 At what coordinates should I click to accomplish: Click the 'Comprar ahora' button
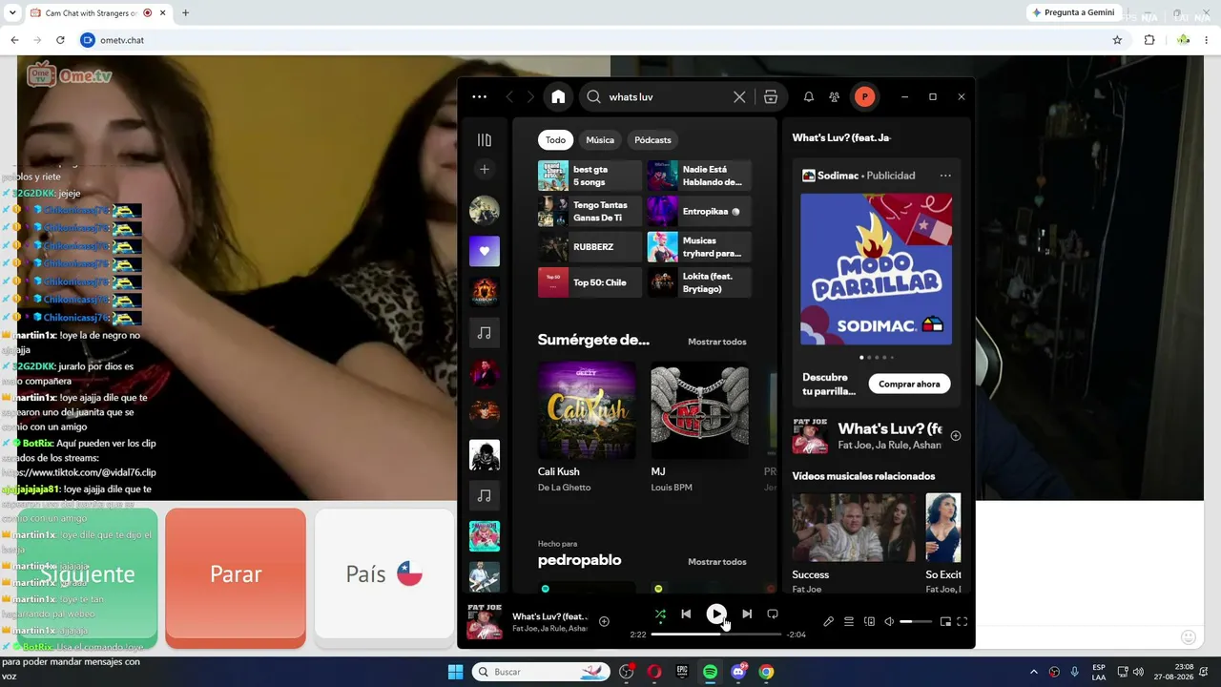pos(909,384)
